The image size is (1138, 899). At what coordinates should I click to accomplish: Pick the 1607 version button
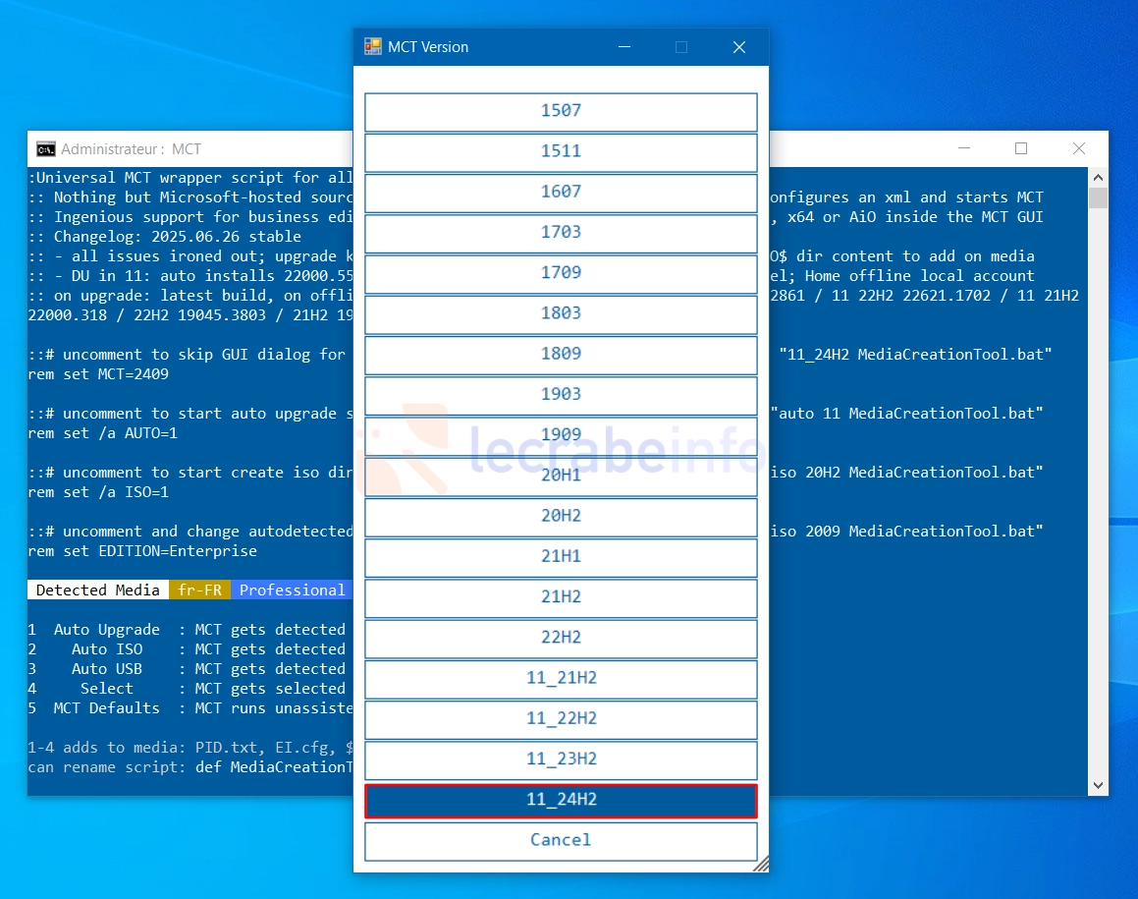(x=561, y=192)
